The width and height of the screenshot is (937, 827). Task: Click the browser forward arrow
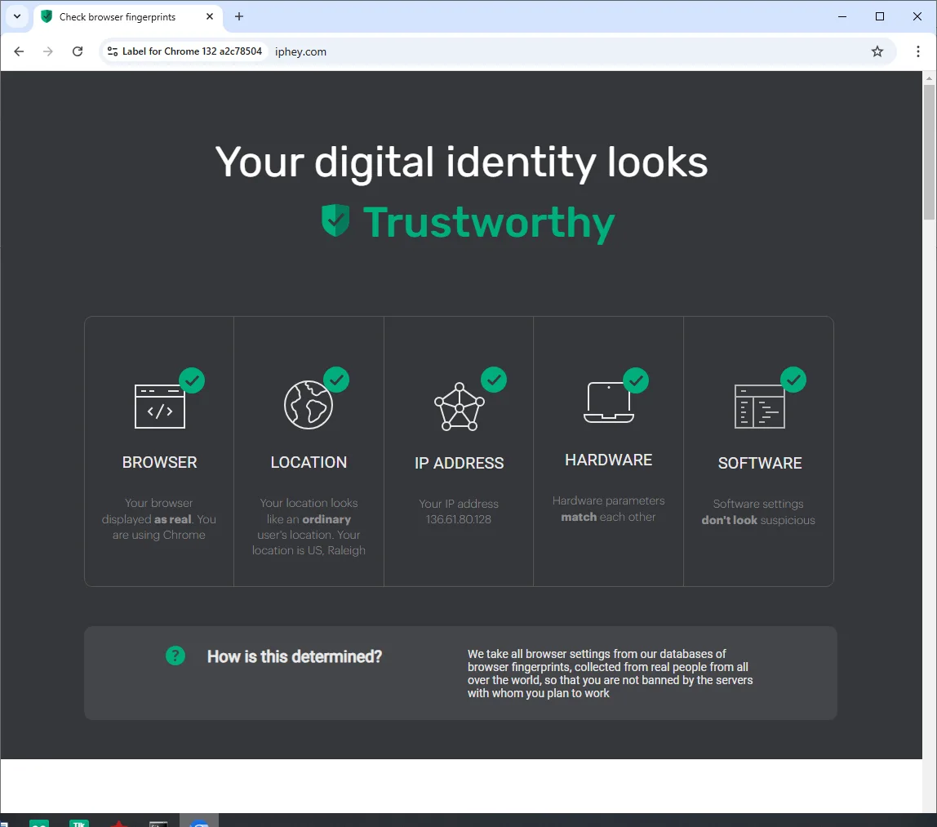pyautogui.click(x=48, y=51)
